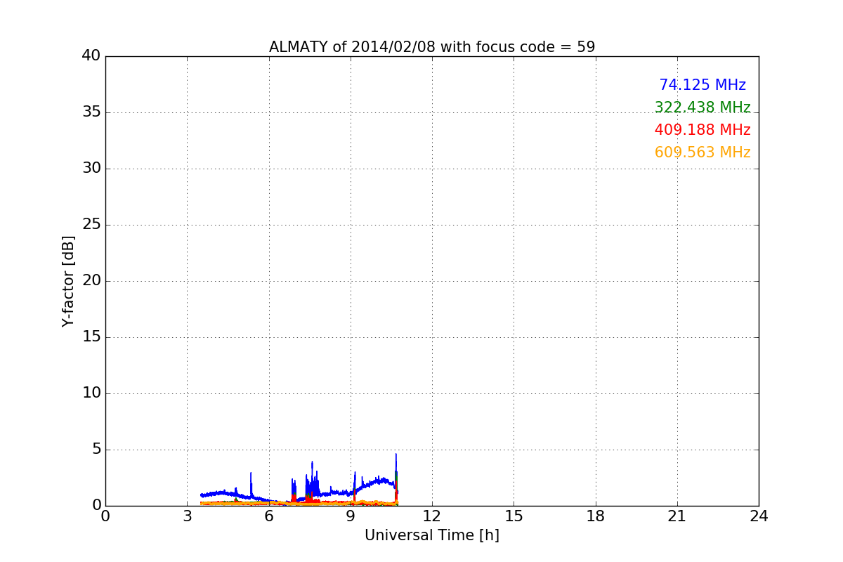Click y-axis tick label 20
The height and width of the screenshot is (562, 843).
(91, 281)
